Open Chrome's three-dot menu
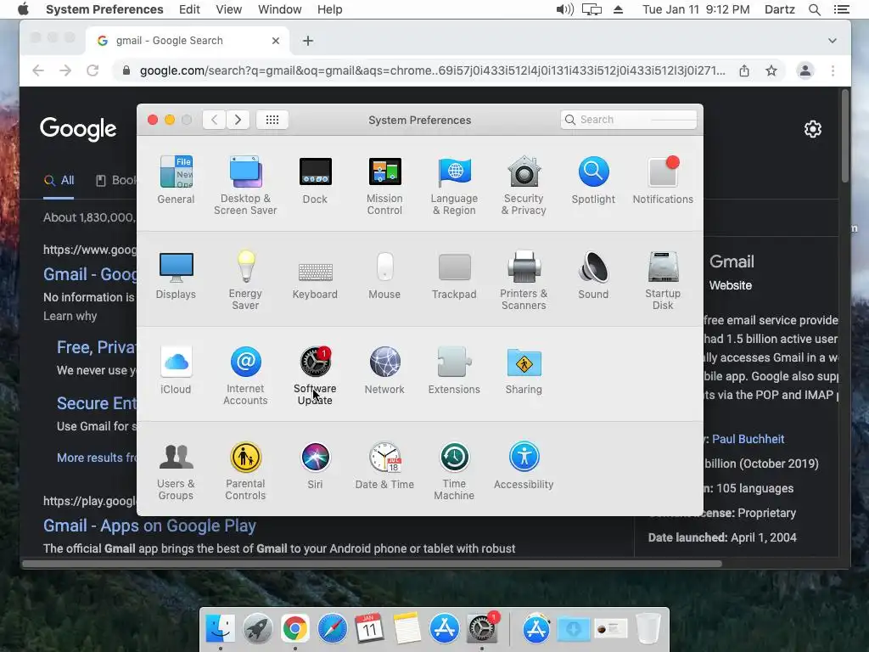The image size is (869, 652). [833, 70]
